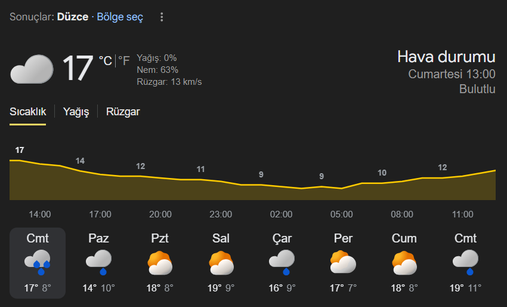
Task: Click the 20:00 hour label on chart
Action: [160, 214]
